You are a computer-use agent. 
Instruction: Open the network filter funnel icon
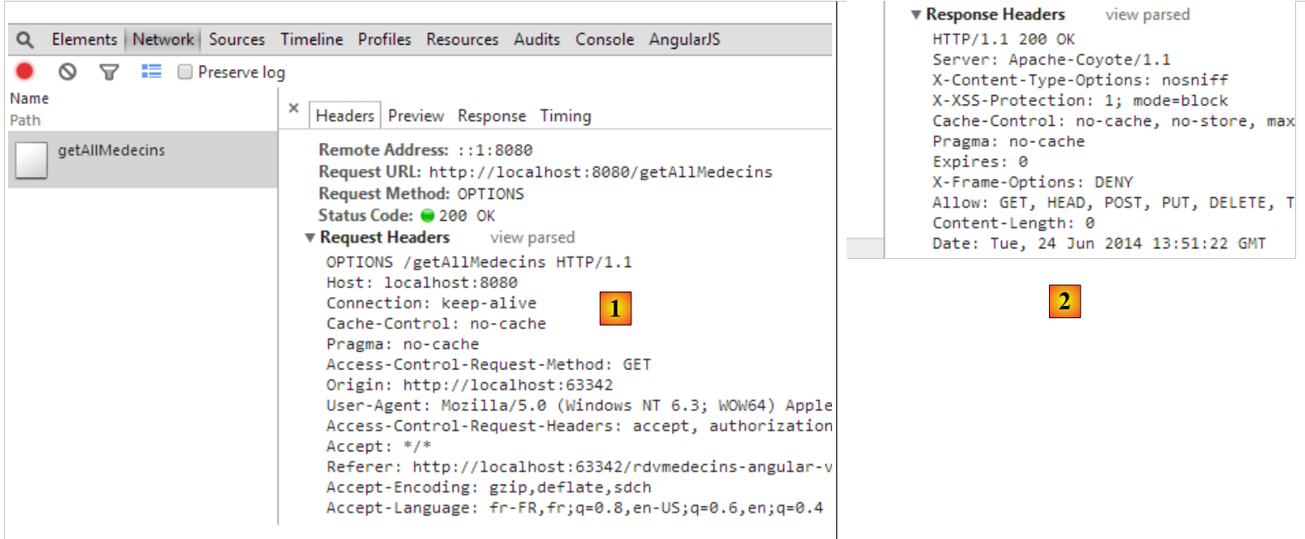pos(109,72)
